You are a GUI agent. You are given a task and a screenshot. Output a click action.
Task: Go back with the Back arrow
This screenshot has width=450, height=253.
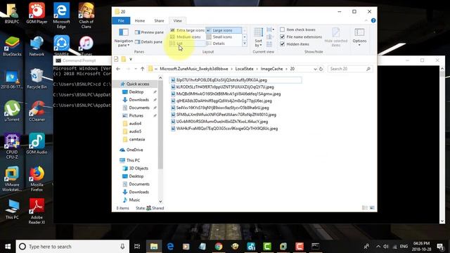[118, 69]
